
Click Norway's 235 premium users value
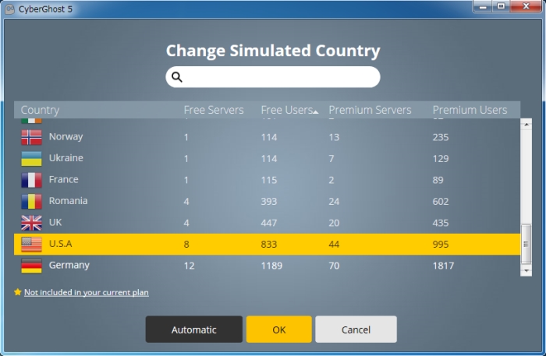(x=441, y=138)
